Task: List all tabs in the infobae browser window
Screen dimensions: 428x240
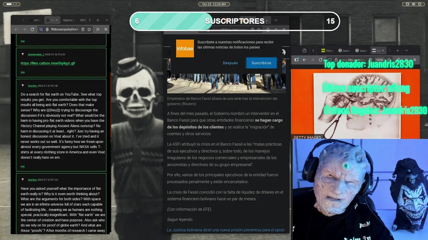Action: click(276, 20)
